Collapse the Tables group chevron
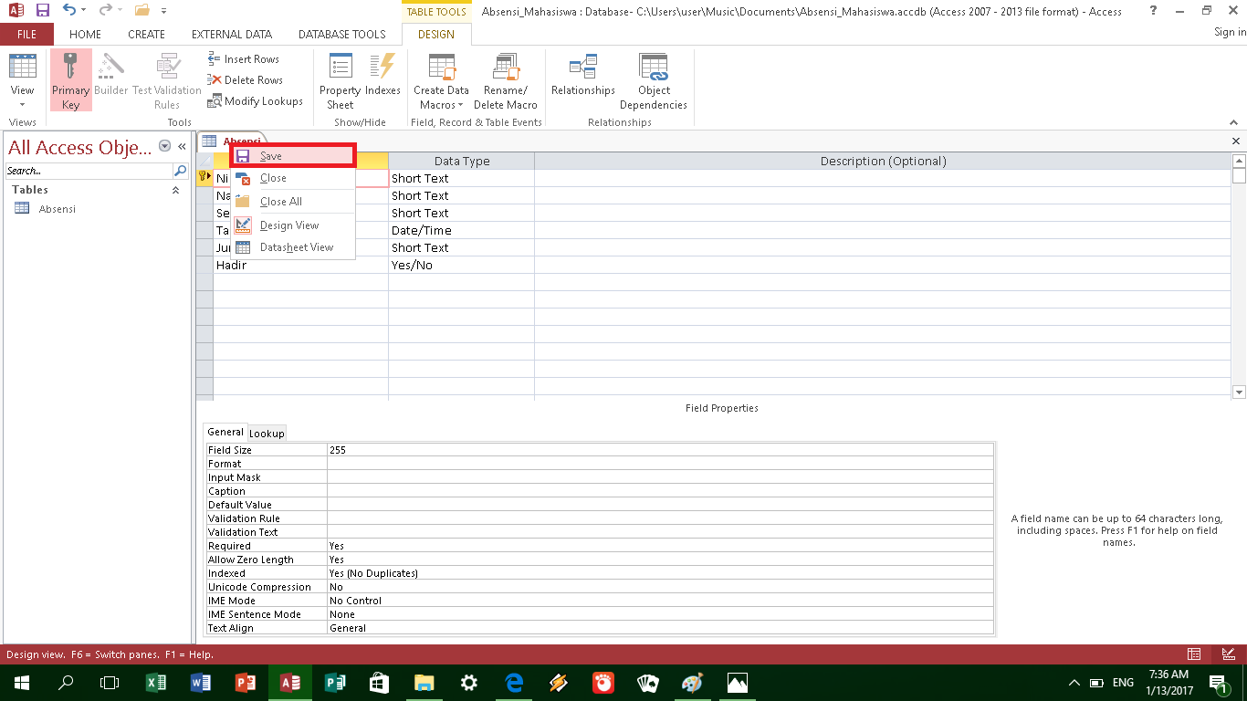 click(176, 190)
